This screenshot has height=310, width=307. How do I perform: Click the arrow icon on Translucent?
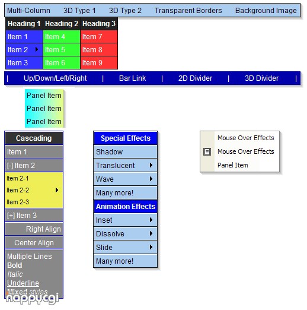[151, 165]
